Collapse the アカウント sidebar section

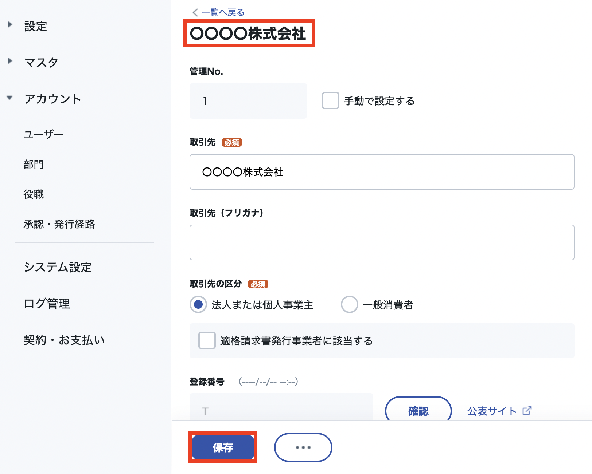10,98
